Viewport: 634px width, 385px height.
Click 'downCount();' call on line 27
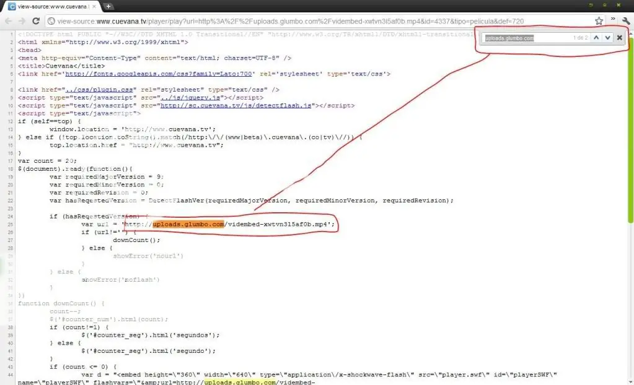coord(136,240)
